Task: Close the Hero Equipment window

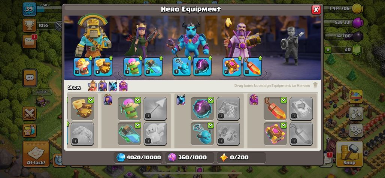Action: point(316,10)
